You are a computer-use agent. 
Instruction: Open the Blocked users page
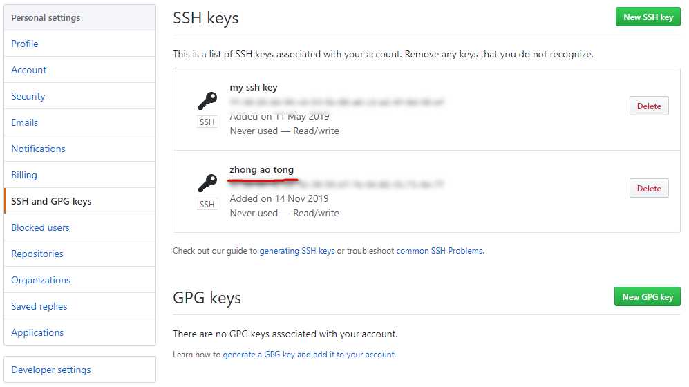point(41,227)
